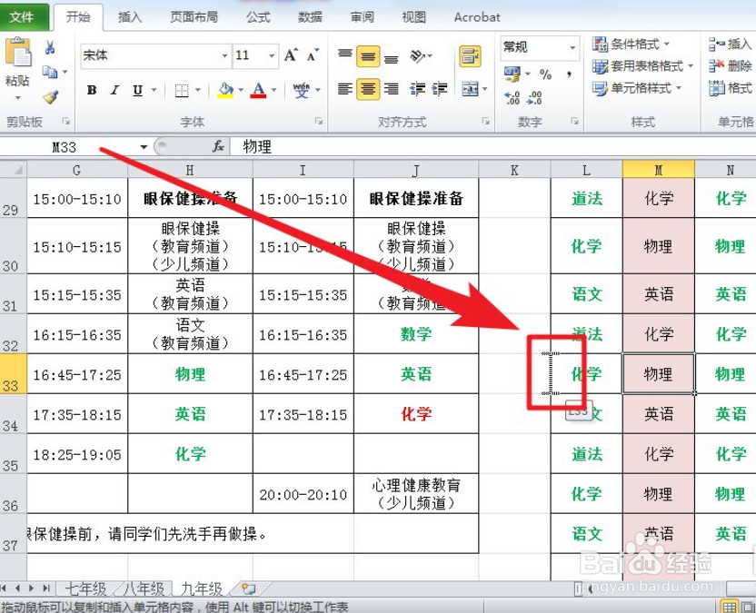Click normal view icon in status bar
756x613 pixels.
point(730,607)
